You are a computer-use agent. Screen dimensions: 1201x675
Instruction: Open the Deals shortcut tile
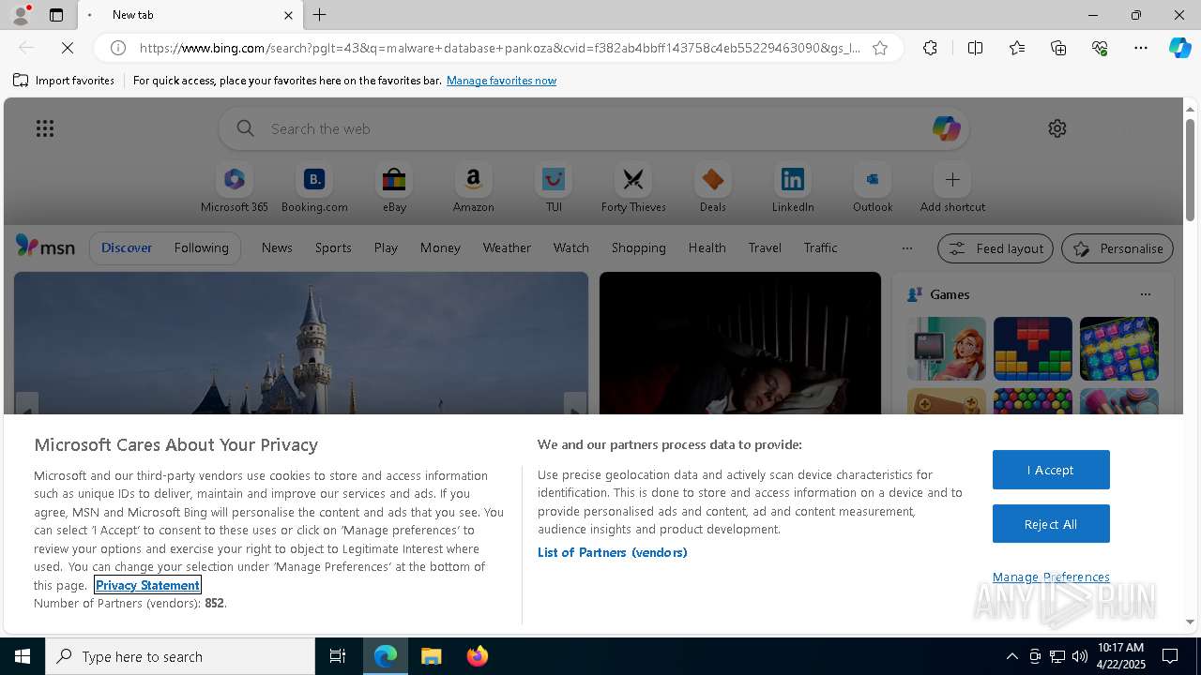(713, 188)
